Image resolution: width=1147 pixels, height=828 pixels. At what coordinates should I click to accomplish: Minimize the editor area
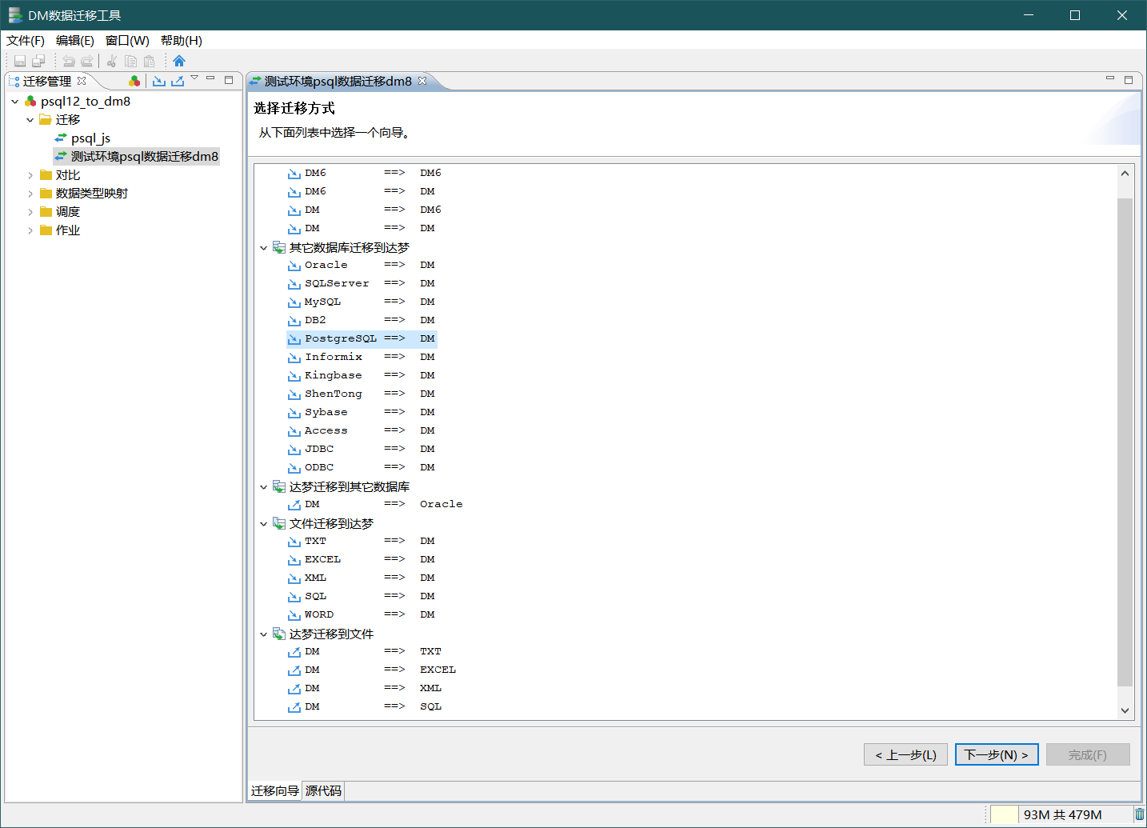click(x=1110, y=78)
